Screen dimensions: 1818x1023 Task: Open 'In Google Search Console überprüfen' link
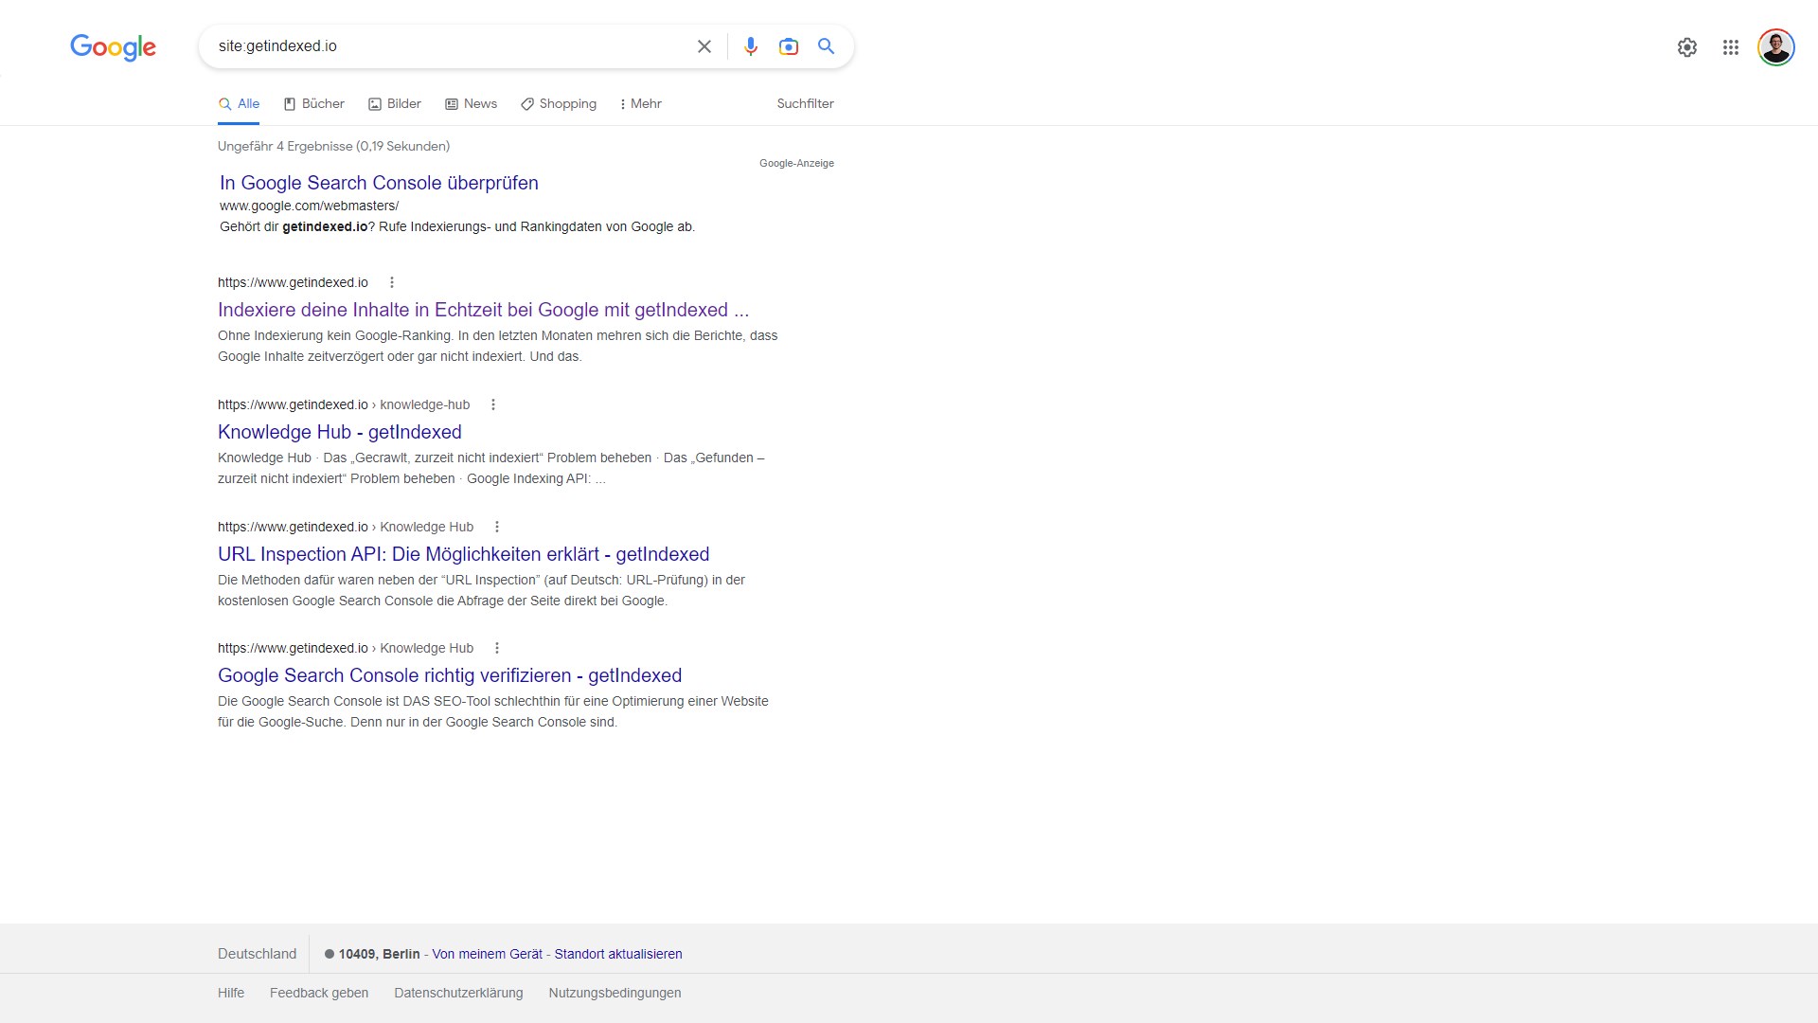(x=379, y=183)
